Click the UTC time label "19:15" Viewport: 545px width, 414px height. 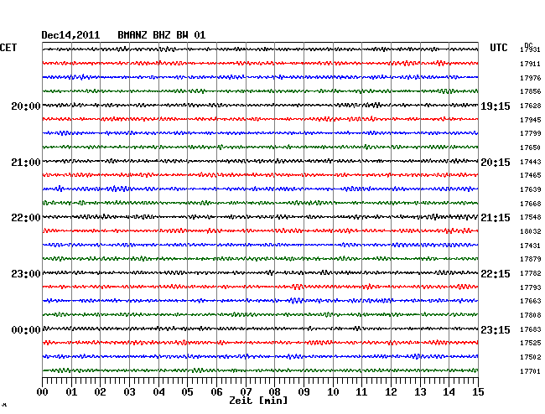[x=496, y=106]
